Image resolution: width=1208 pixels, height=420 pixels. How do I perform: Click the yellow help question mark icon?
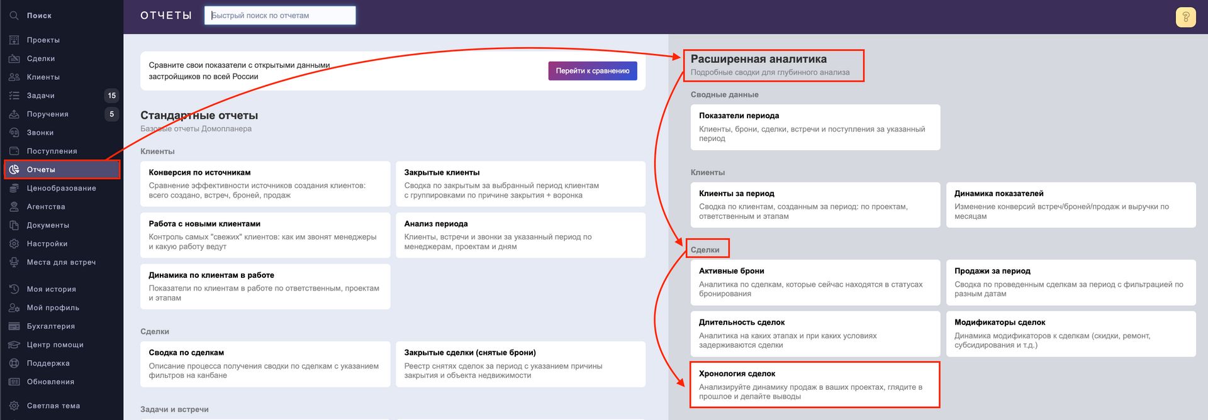[x=1185, y=17]
